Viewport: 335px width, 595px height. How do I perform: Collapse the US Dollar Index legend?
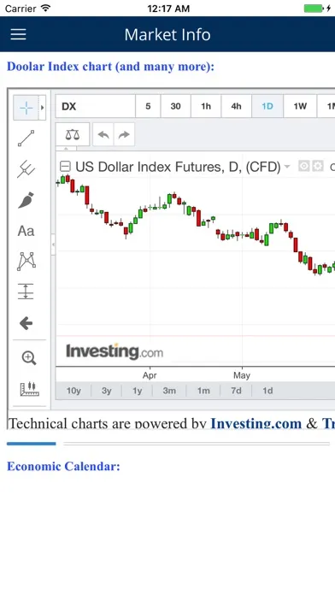pyautogui.click(x=65, y=167)
